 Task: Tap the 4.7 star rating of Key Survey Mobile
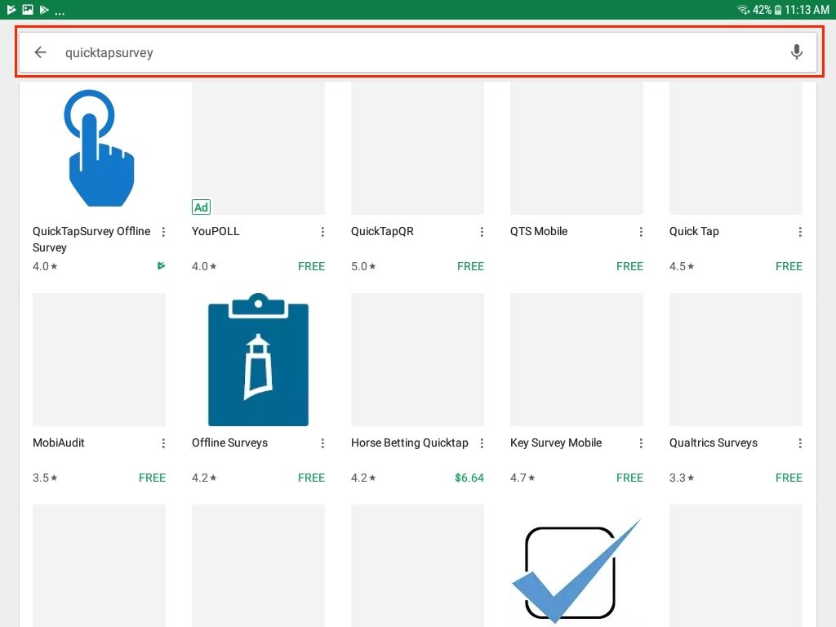(522, 478)
